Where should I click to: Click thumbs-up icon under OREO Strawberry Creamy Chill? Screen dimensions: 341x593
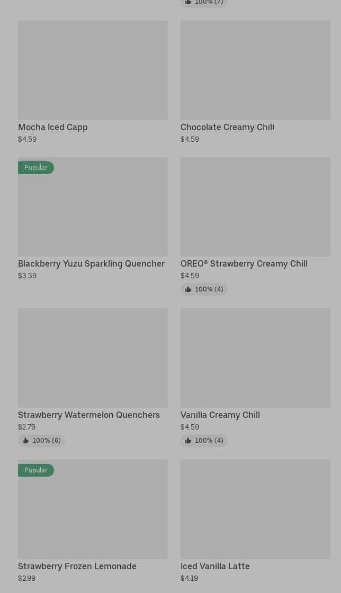(x=188, y=289)
